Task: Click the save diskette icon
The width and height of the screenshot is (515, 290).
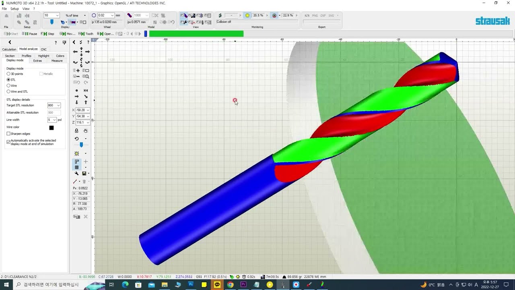Action: [x=84, y=174]
